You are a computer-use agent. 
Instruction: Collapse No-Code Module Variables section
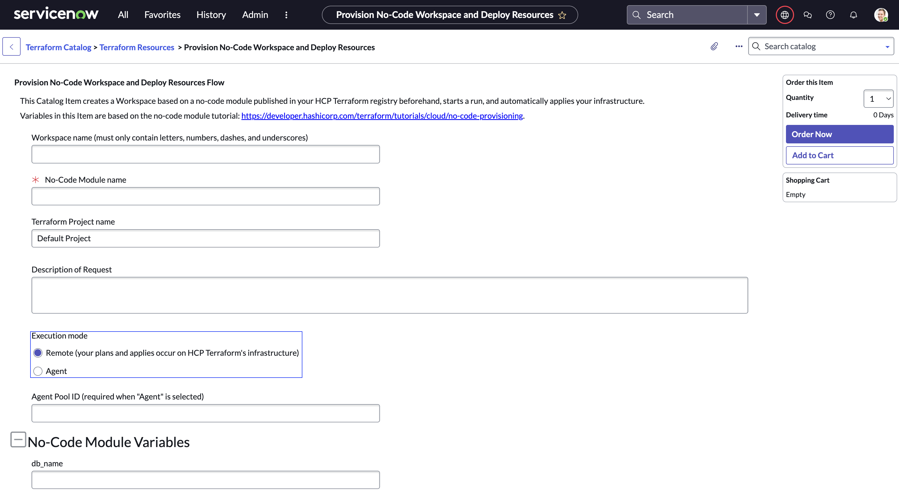[x=18, y=440]
